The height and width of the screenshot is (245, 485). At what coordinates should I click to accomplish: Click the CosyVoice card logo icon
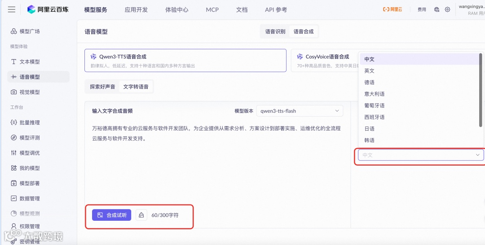pyautogui.click(x=300, y=57)
